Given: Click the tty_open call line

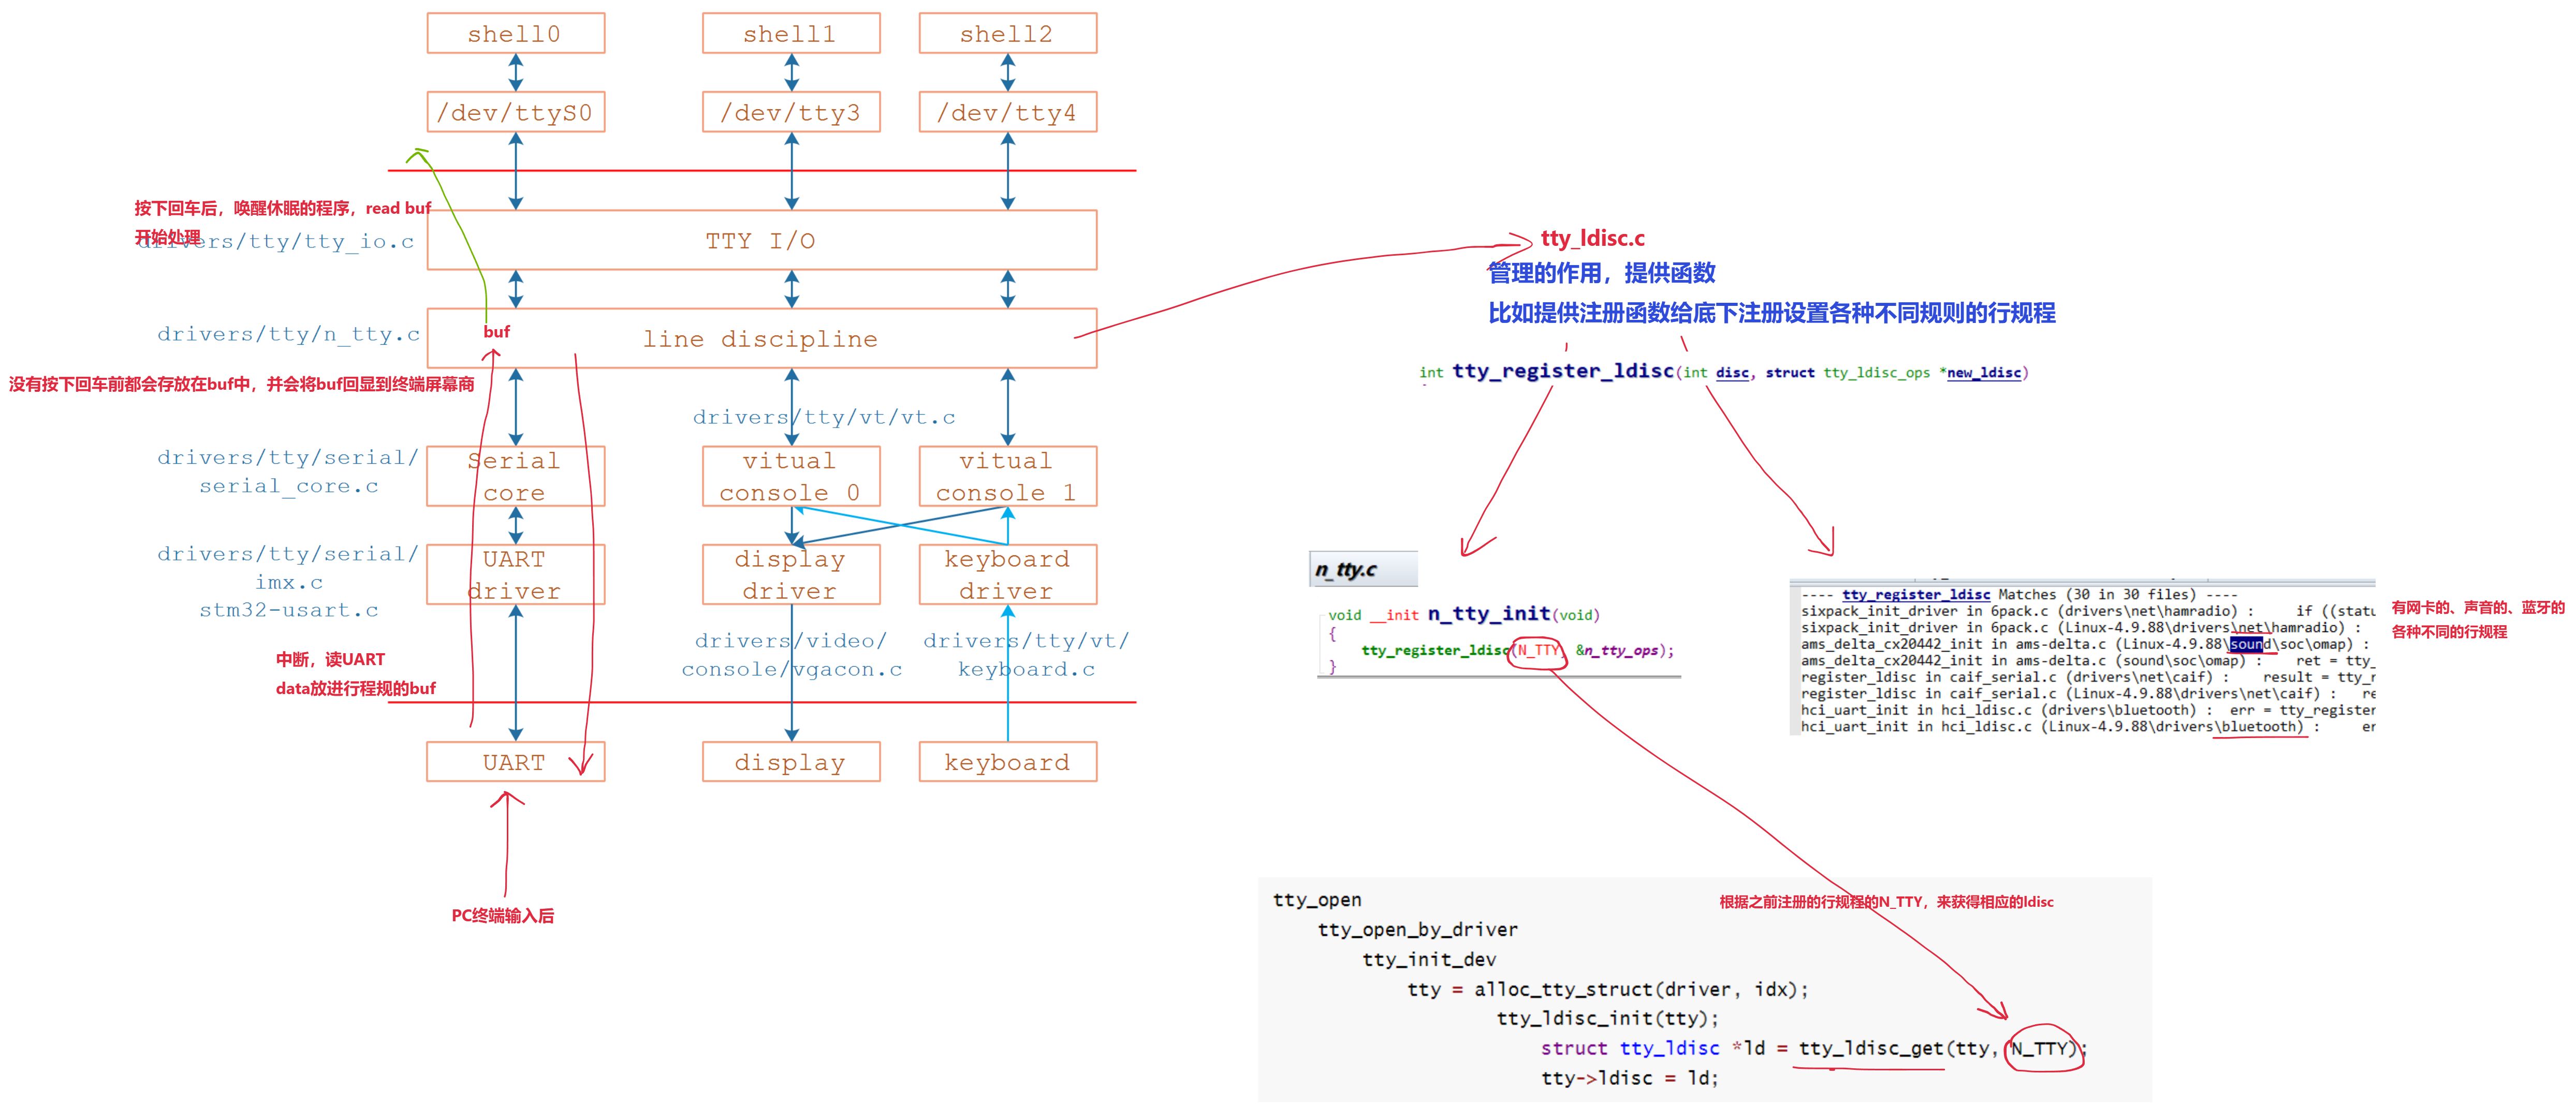Looking at the screenshot, I should 1317,900.
